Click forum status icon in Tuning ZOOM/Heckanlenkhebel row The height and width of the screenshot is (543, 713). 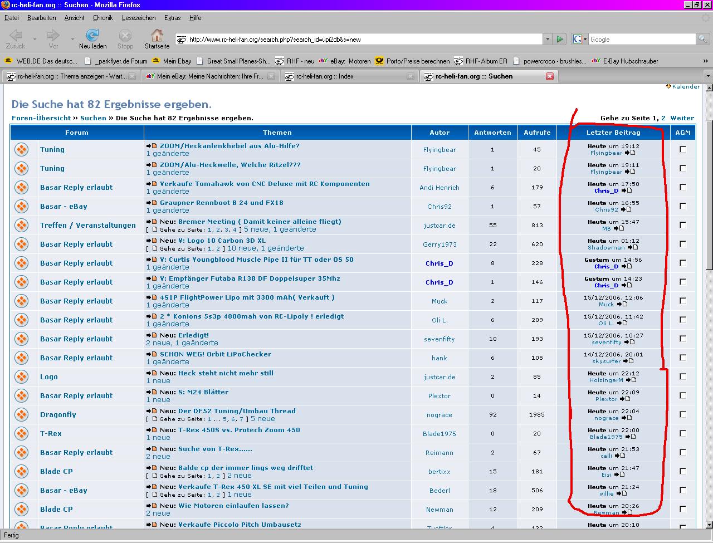coord(21,150)
